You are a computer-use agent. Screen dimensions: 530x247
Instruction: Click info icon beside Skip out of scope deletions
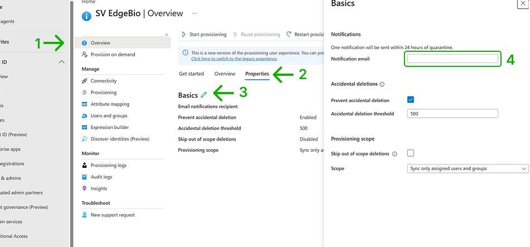tap(394, 154)
